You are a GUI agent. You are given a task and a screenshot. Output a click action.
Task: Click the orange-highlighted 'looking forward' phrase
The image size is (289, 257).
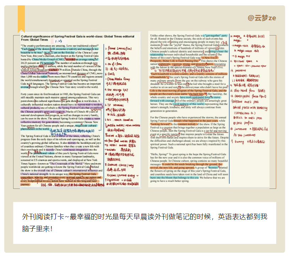(x=161, y=124)
